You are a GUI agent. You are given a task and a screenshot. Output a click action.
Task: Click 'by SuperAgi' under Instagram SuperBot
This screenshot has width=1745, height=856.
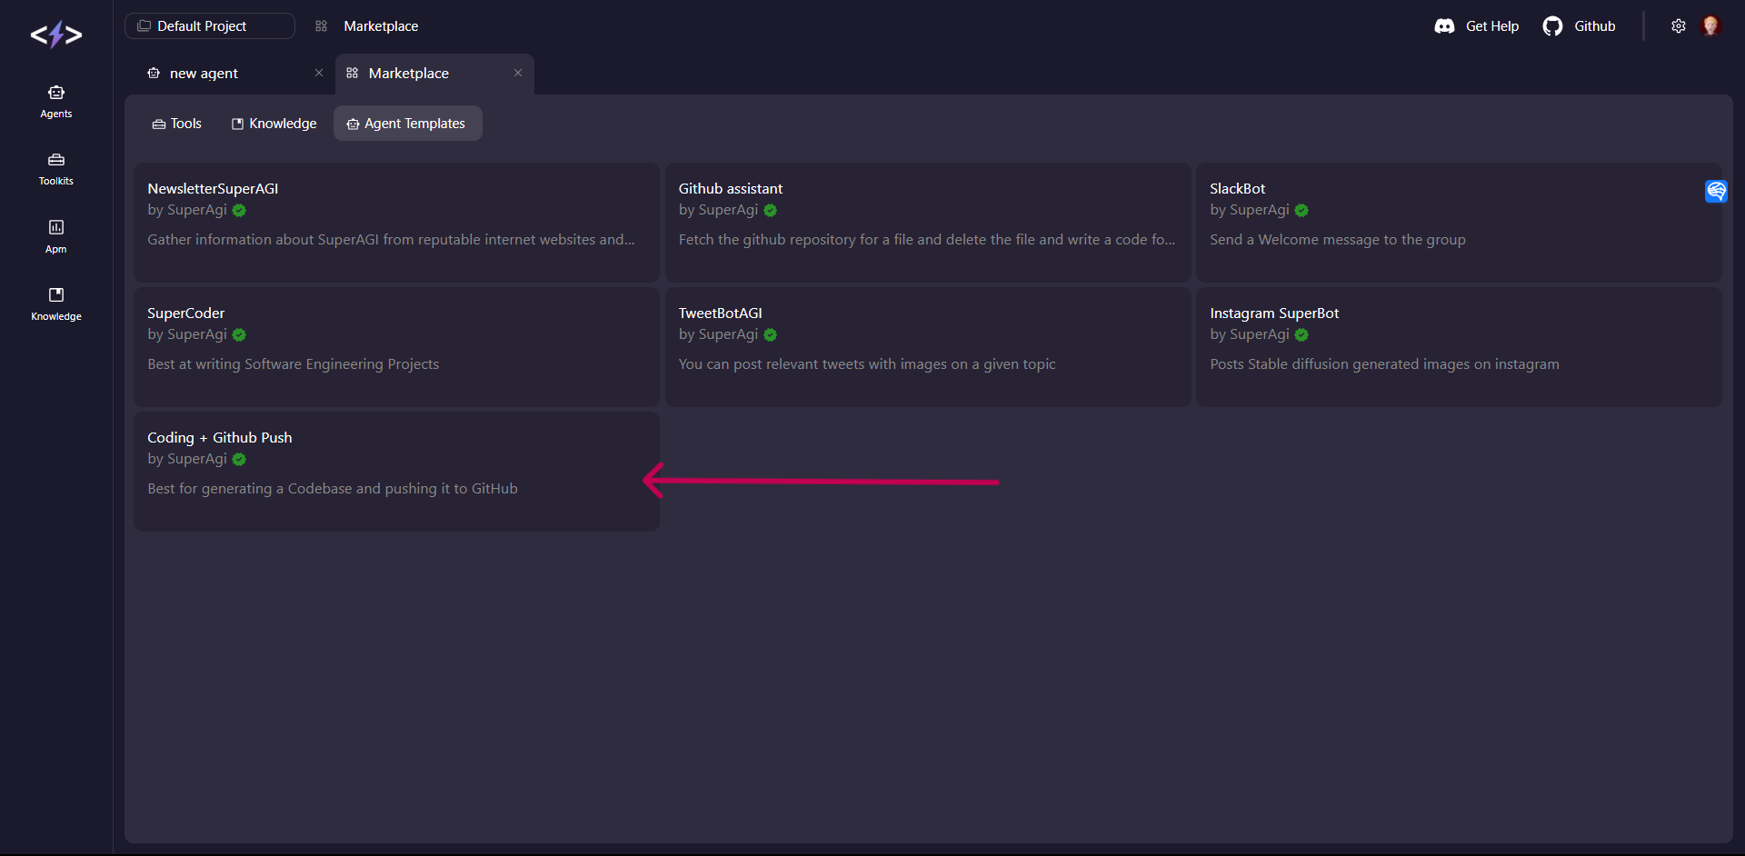click(1250, 334)
